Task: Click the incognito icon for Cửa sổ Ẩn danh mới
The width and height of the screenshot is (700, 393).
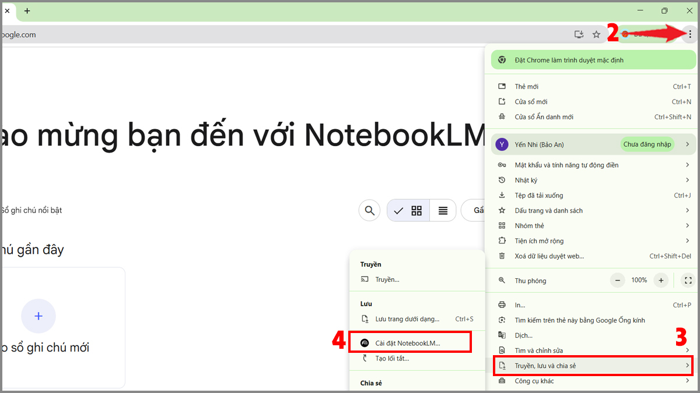Action: point(502,116)
